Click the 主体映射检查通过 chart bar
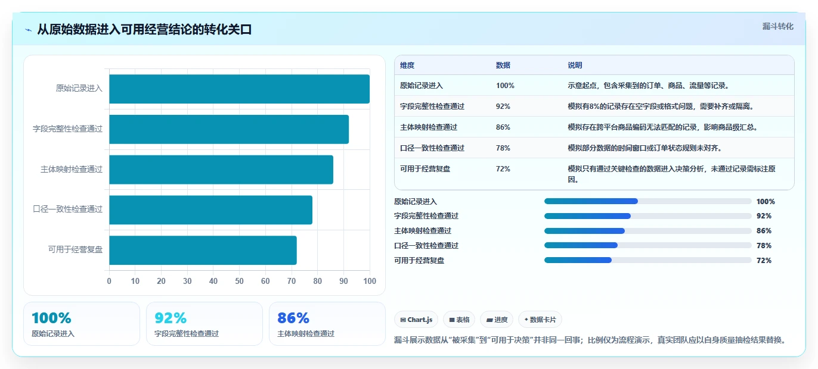 click(221, 170)
